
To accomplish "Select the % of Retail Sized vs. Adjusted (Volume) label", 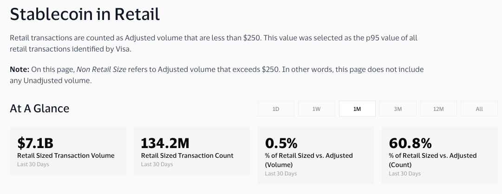I will click(309, 160).
